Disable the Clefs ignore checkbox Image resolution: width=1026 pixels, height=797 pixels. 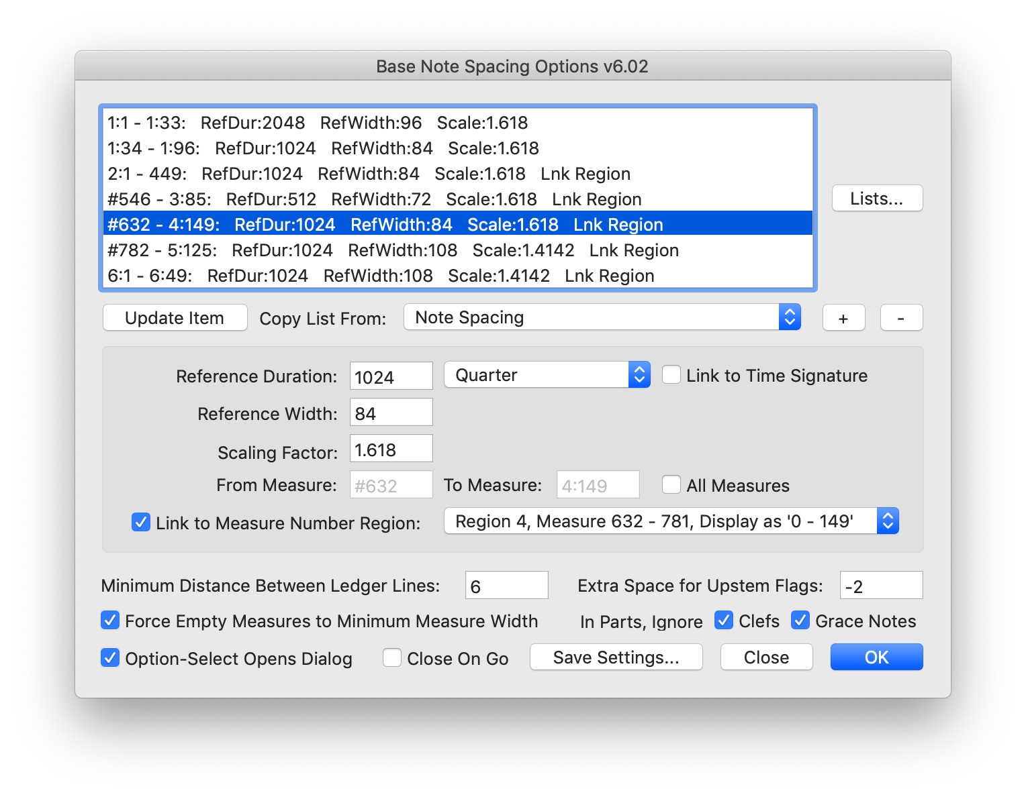coord(724,621)
